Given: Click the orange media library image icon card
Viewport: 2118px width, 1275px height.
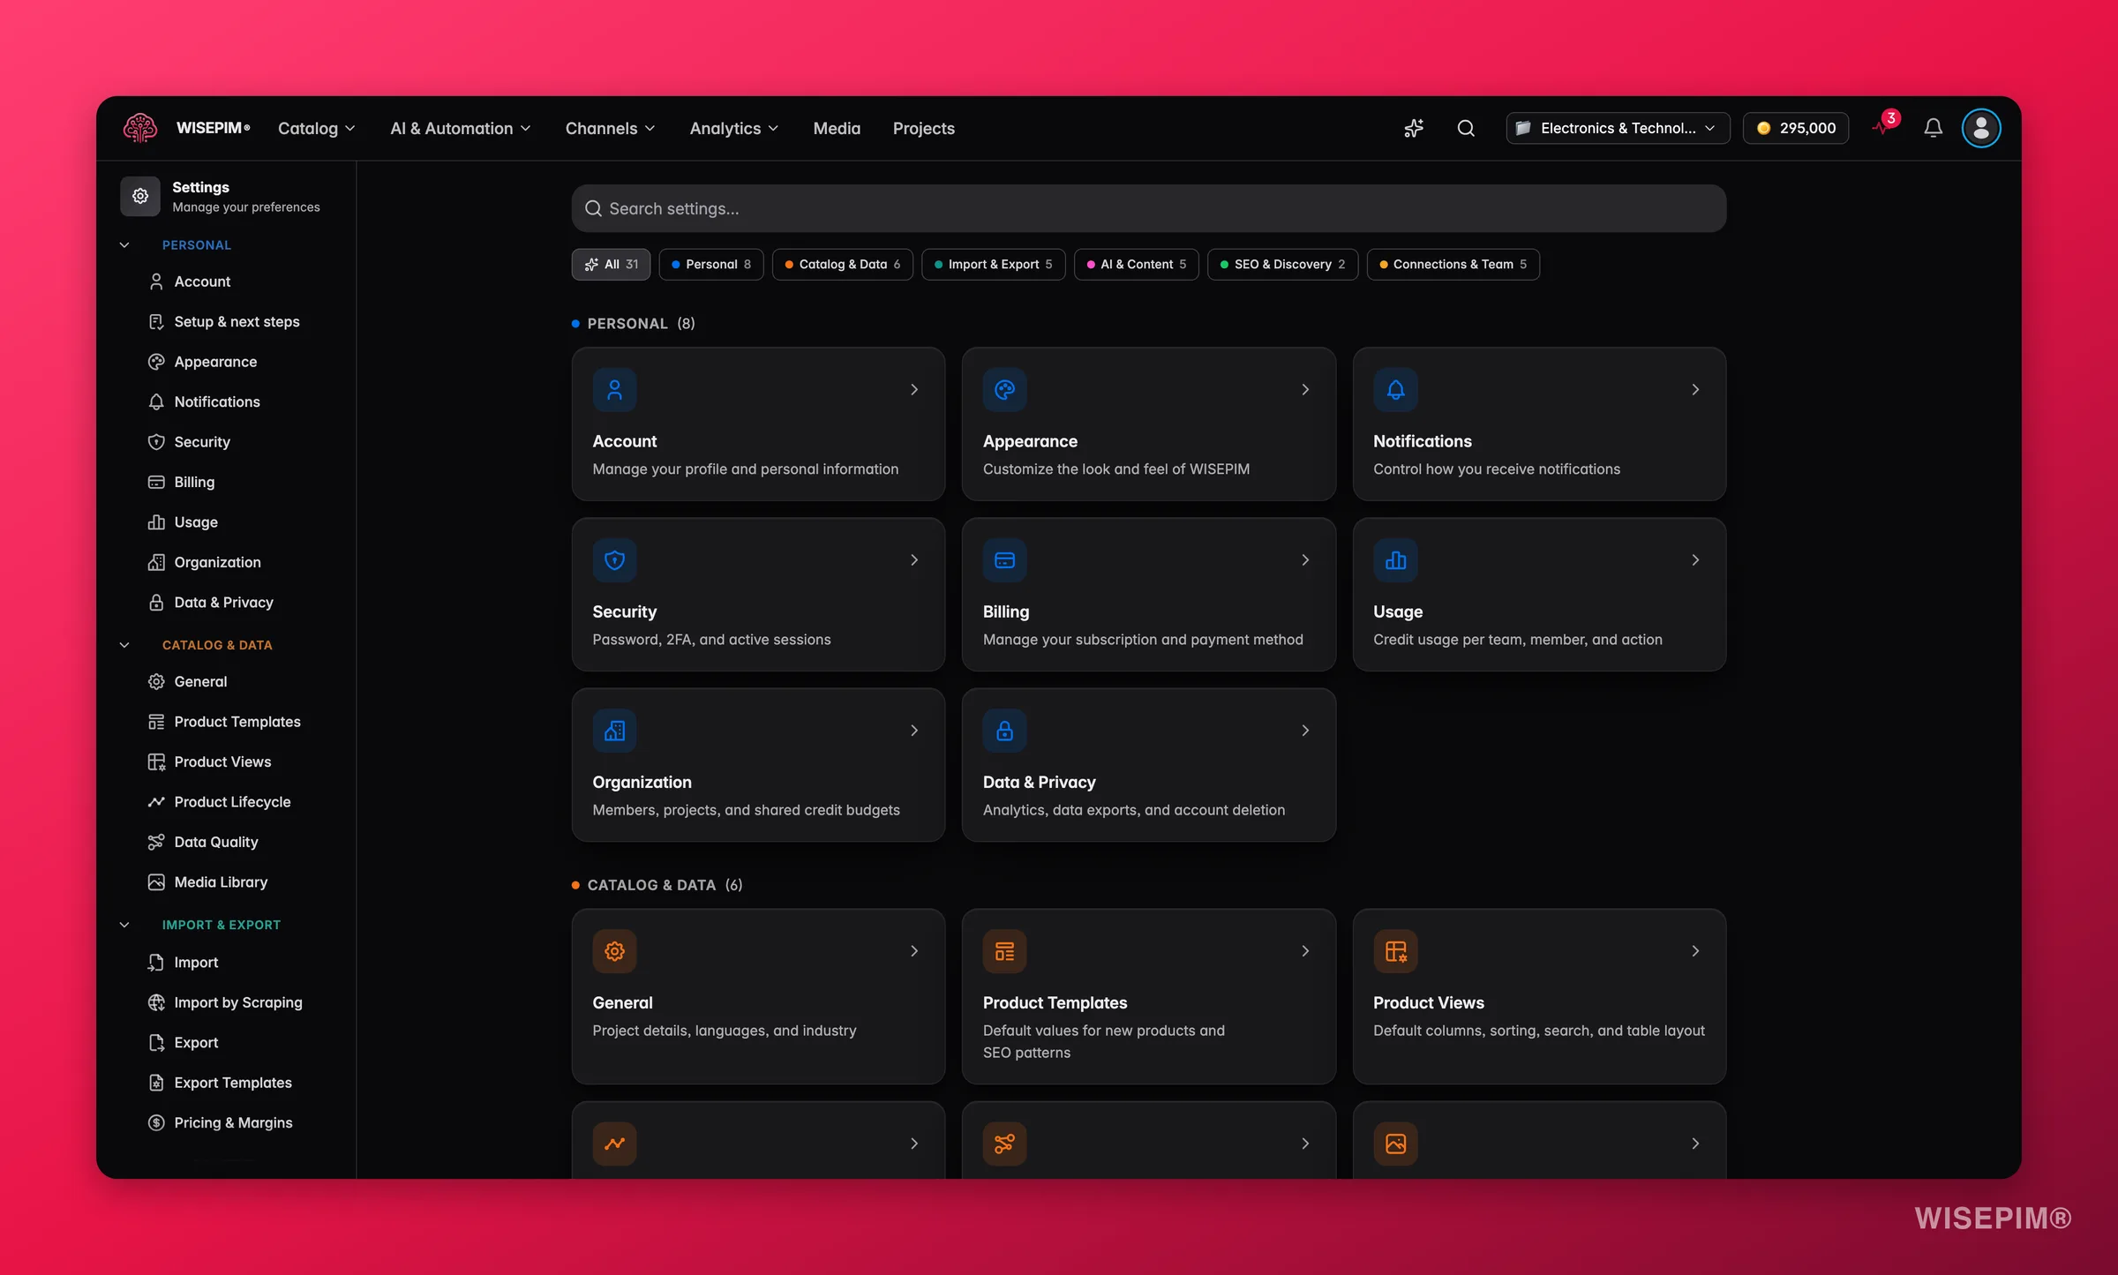Looking at the screenshot, I should coord(1395,1143).
